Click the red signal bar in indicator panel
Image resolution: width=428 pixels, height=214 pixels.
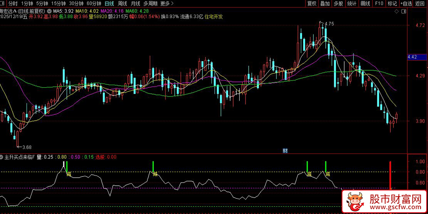tap(390, 175)
